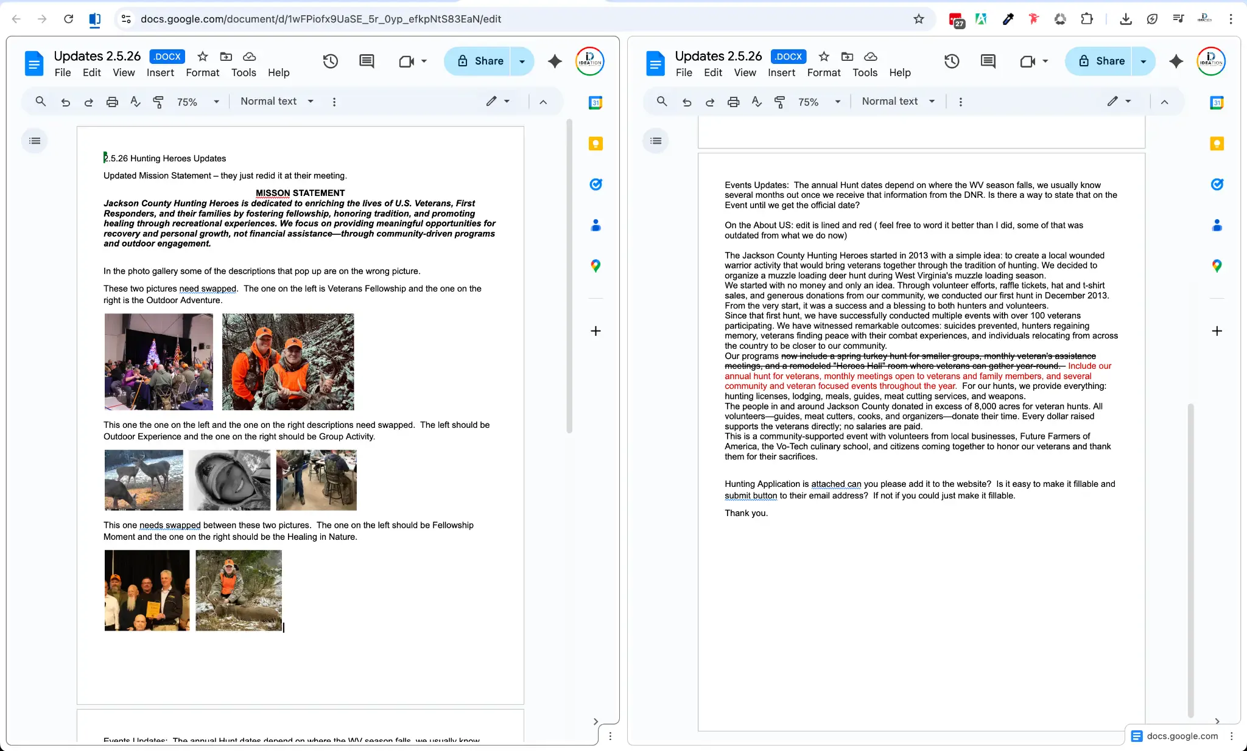Open editing mode pencil dropdown in right window
1247x751 pixels.
(x=1119, y=101)
